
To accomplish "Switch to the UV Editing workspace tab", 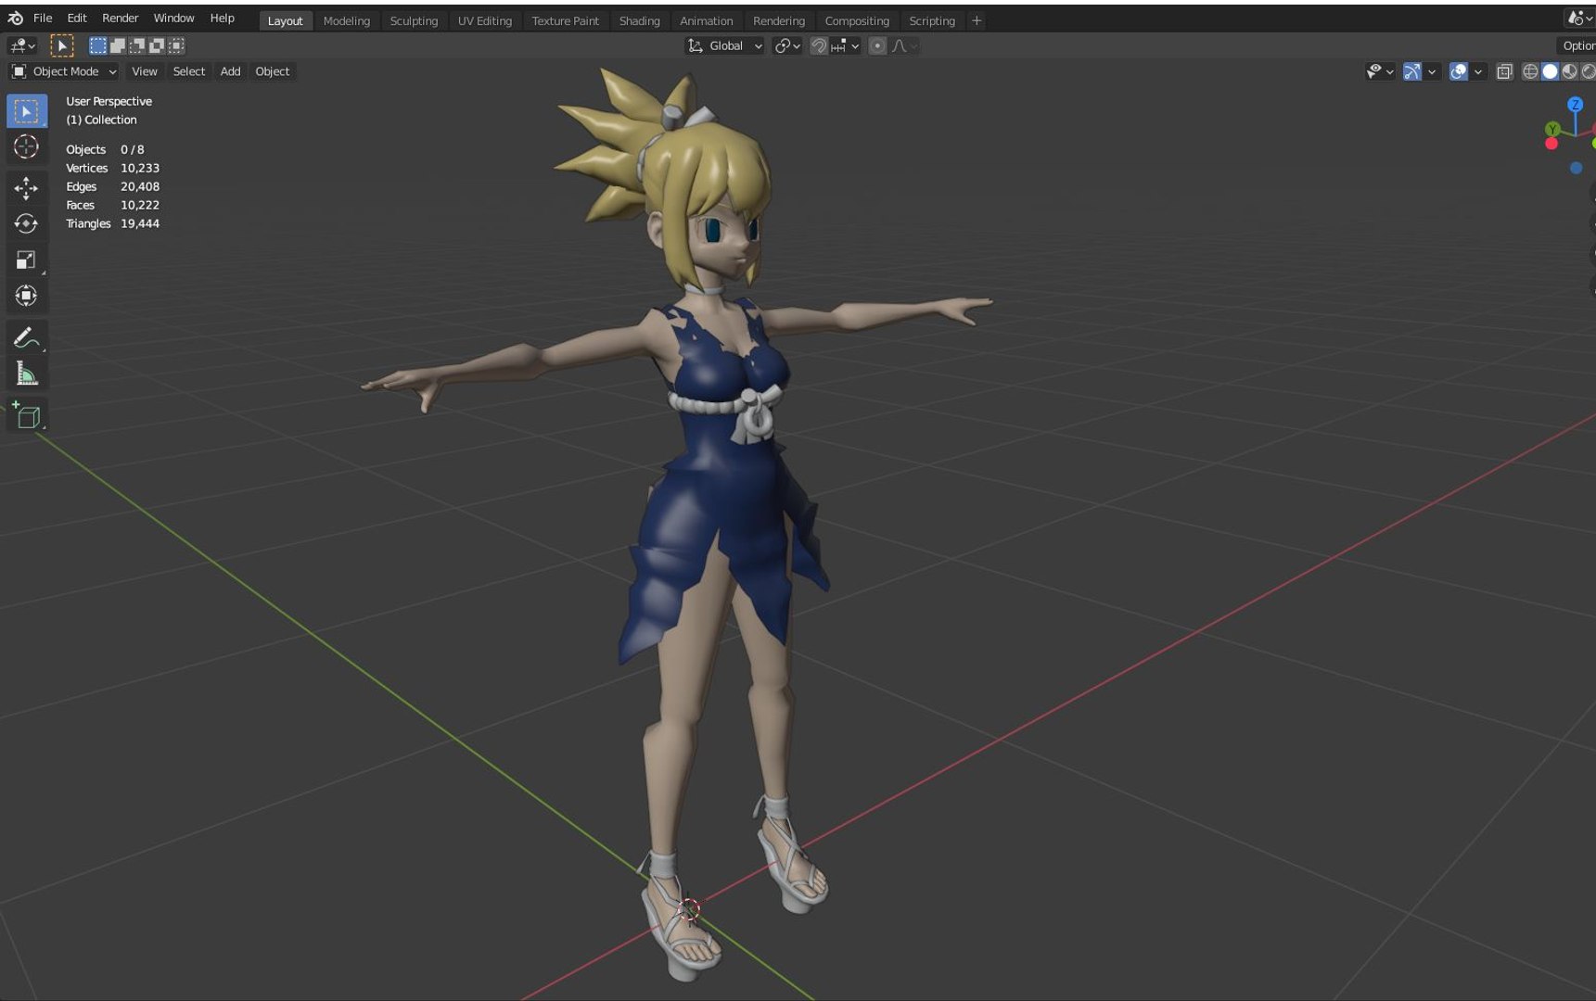I will [x=484, y=21].
